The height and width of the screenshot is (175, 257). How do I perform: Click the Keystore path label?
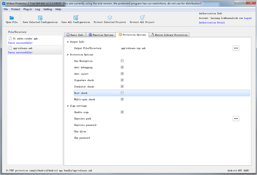[83, 119]
